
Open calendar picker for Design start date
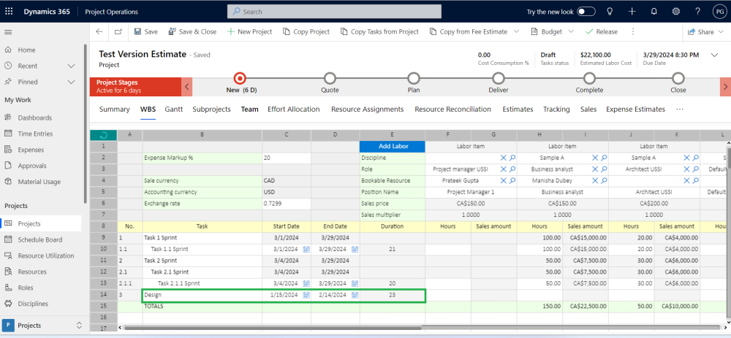click(306, 295)
